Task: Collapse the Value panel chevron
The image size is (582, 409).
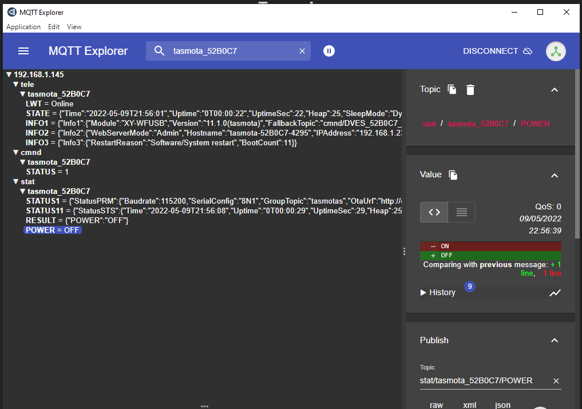Action: point(555,176)
